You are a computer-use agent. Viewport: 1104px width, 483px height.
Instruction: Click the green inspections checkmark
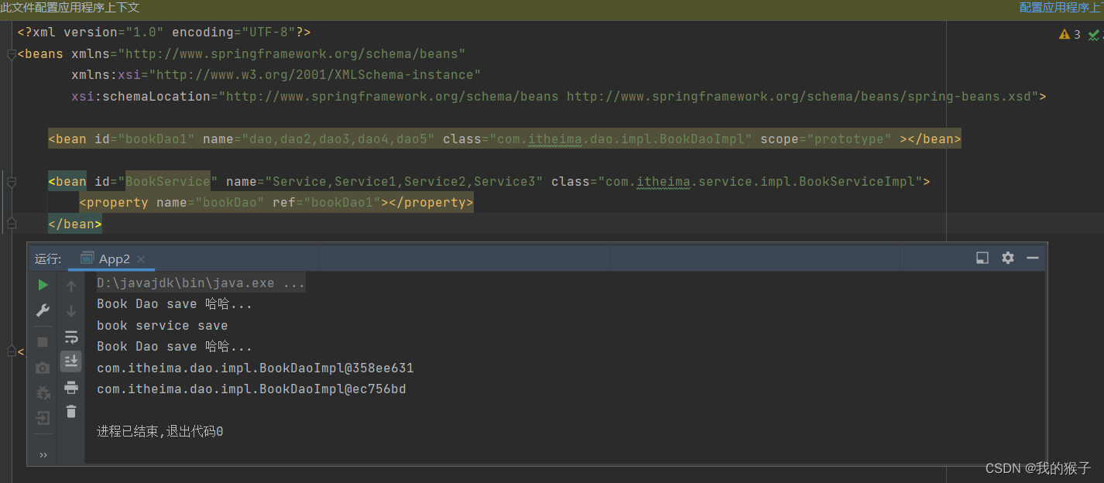[1094, 34]
